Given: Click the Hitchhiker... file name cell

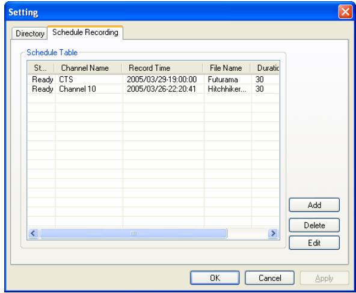Looking at the screenshot, I should 227,89.
